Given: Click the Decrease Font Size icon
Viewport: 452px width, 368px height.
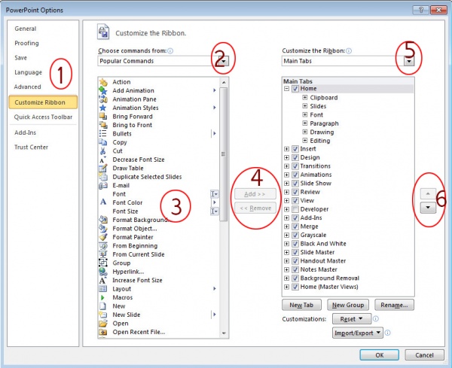Looking at the screenshot, I should [103, 160].
